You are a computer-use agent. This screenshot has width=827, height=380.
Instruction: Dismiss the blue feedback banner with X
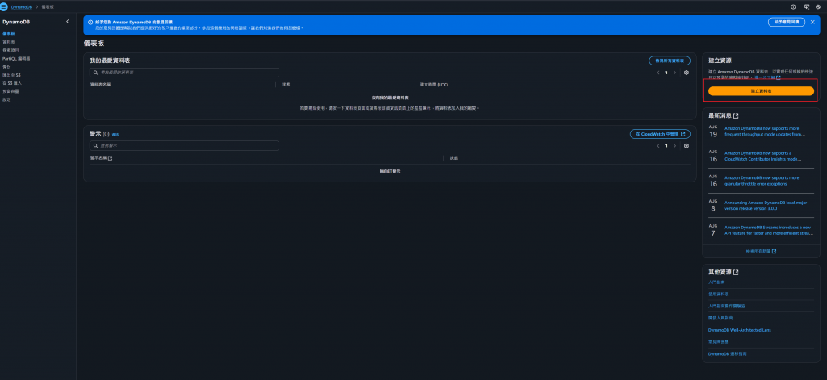point(812,22)
